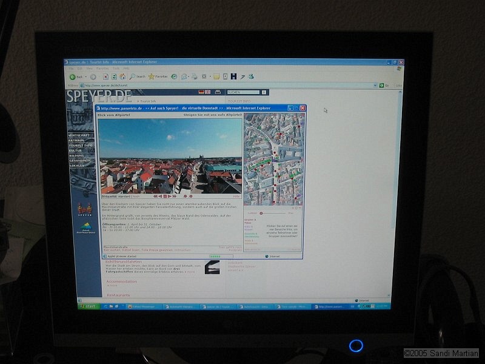Viewport: 485px width, 364px height.
Task: Open the Windows Start button
Action: point(89,306)
